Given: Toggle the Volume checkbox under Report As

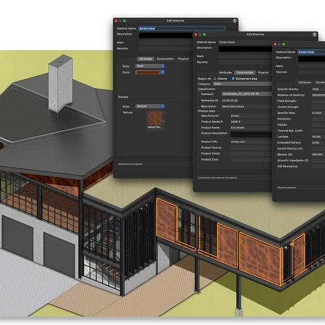Looking at the screenshot, I should pyautogui.click(x=215, y=78).
